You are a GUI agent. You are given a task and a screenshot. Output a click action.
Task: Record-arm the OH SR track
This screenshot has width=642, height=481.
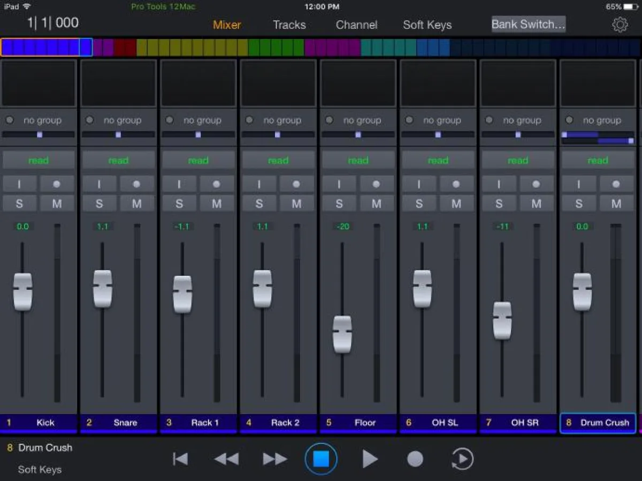pyautogui.click(x=536, y=184)
